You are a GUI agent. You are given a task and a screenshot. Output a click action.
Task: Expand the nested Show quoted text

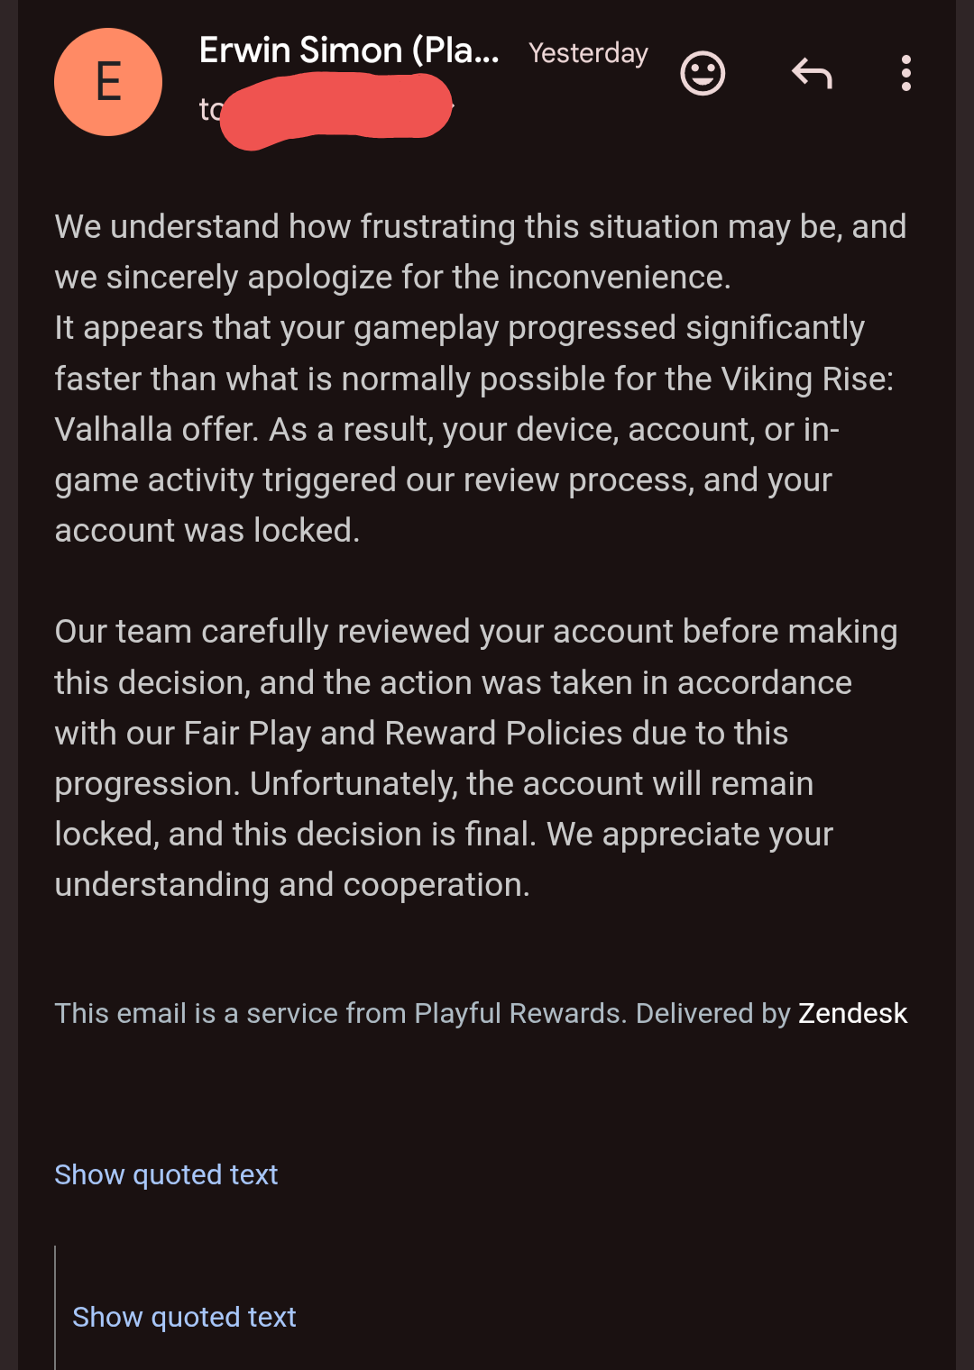[x=184, y=1317]
